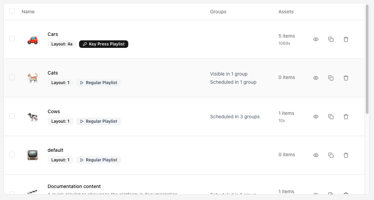Screen dimensions: 374x200
Task: Click the Name column header
Action: (28, 12)
